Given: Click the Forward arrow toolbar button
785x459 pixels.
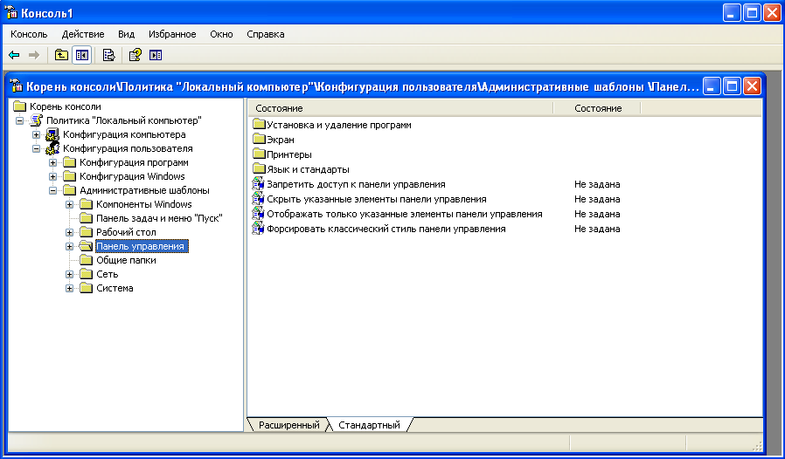Looking at the screenshot, I should click(x=33, y=55).
